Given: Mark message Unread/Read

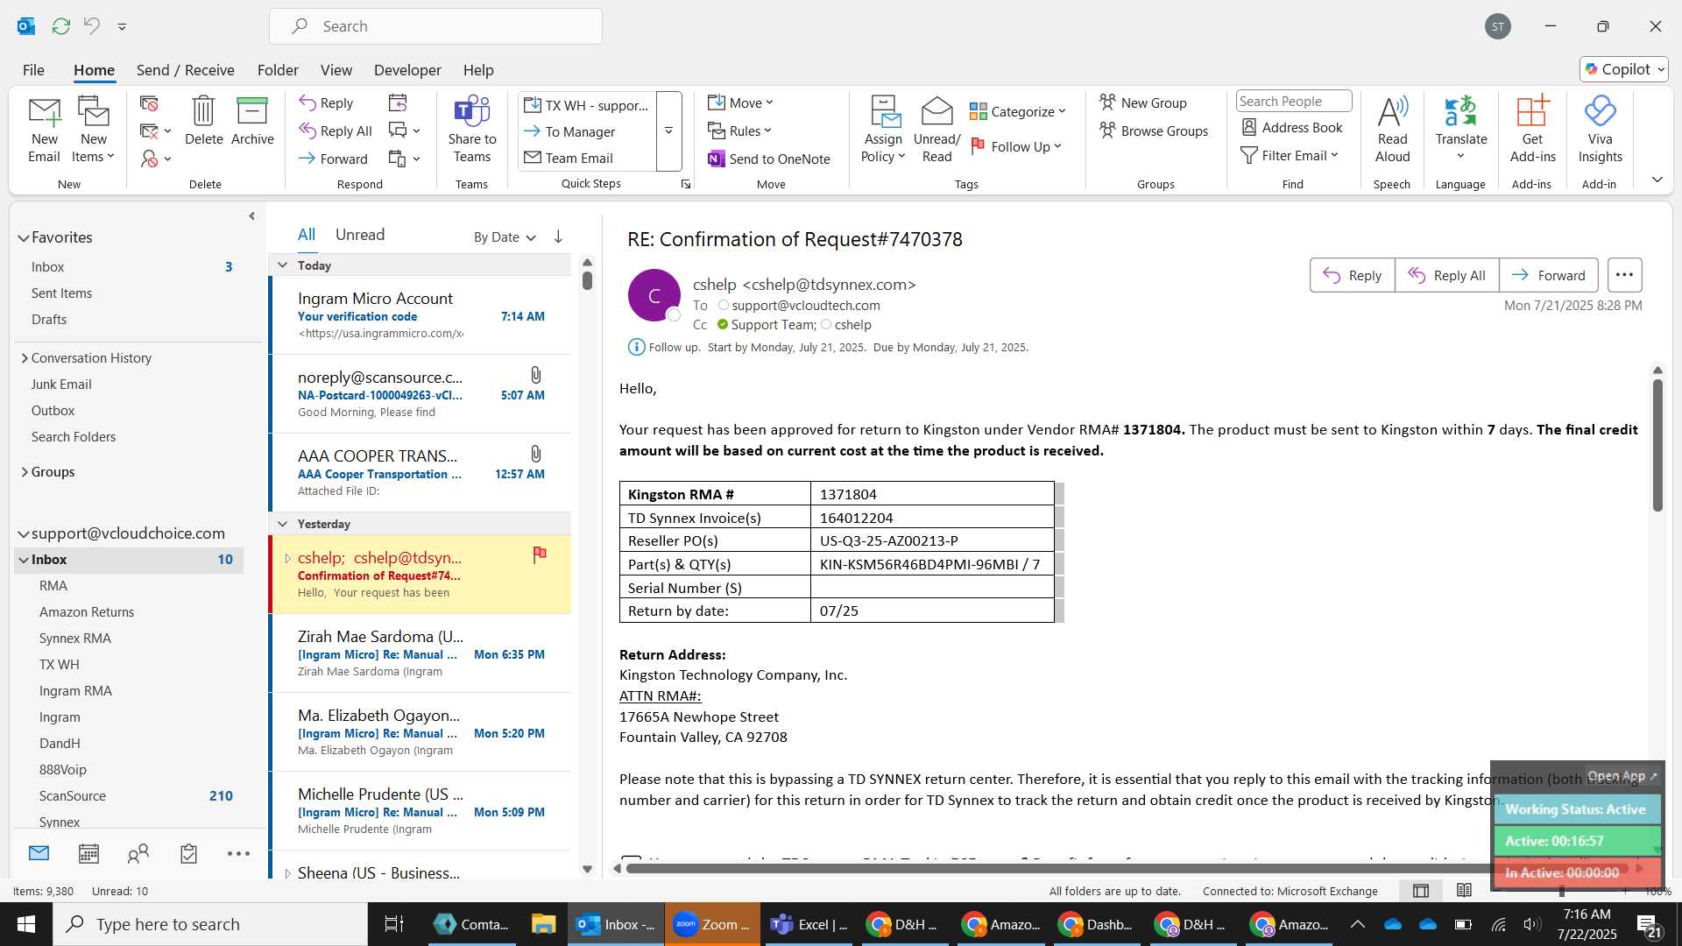Looking at the screenshot, I should click(936, 130).
